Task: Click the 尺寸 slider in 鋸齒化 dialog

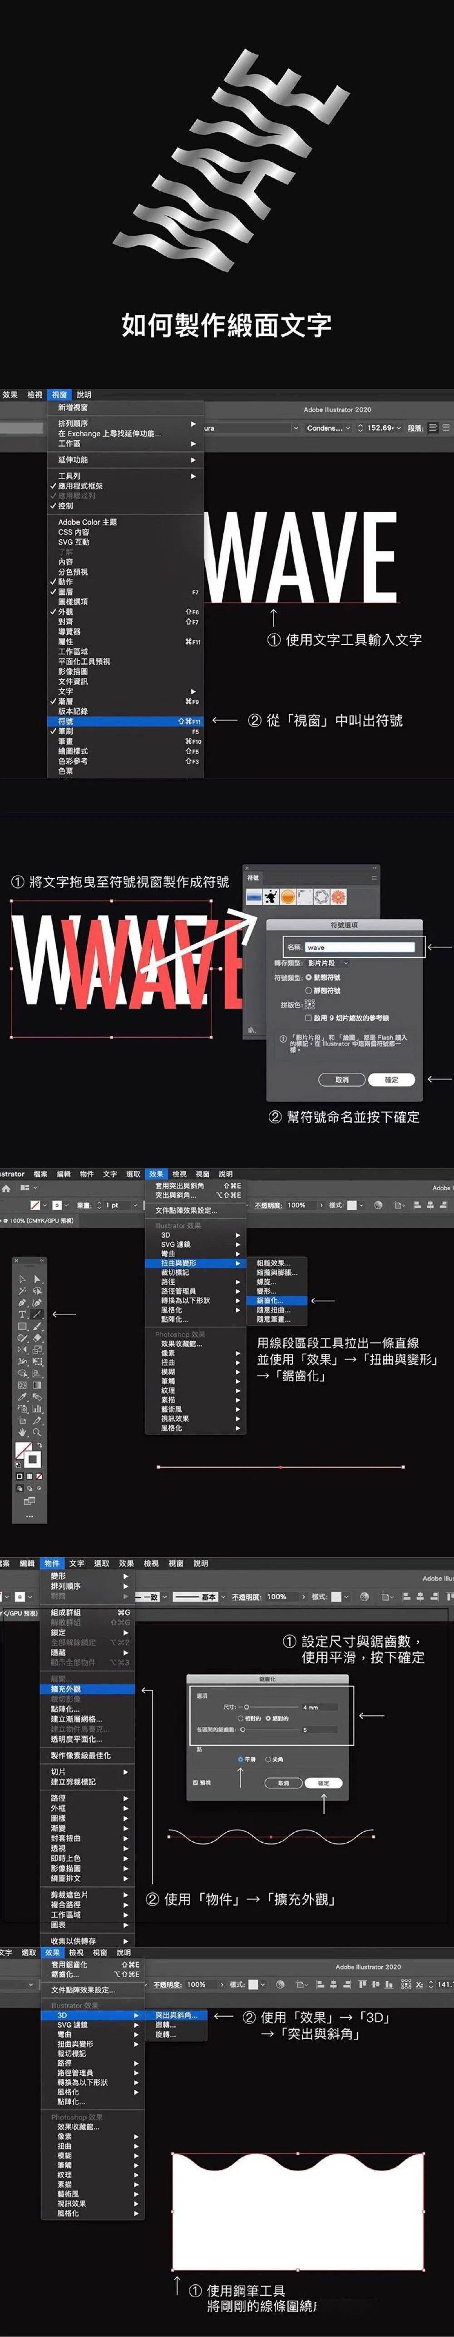Action: coord(247,1707)
